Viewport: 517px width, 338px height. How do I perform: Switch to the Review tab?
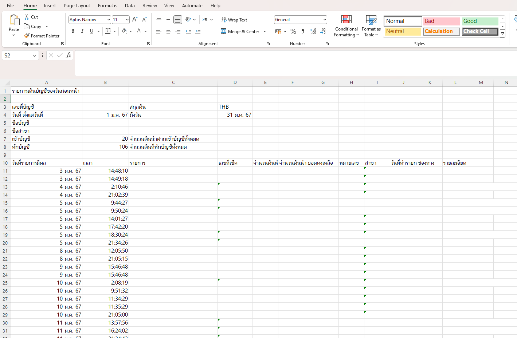point(150,5)
